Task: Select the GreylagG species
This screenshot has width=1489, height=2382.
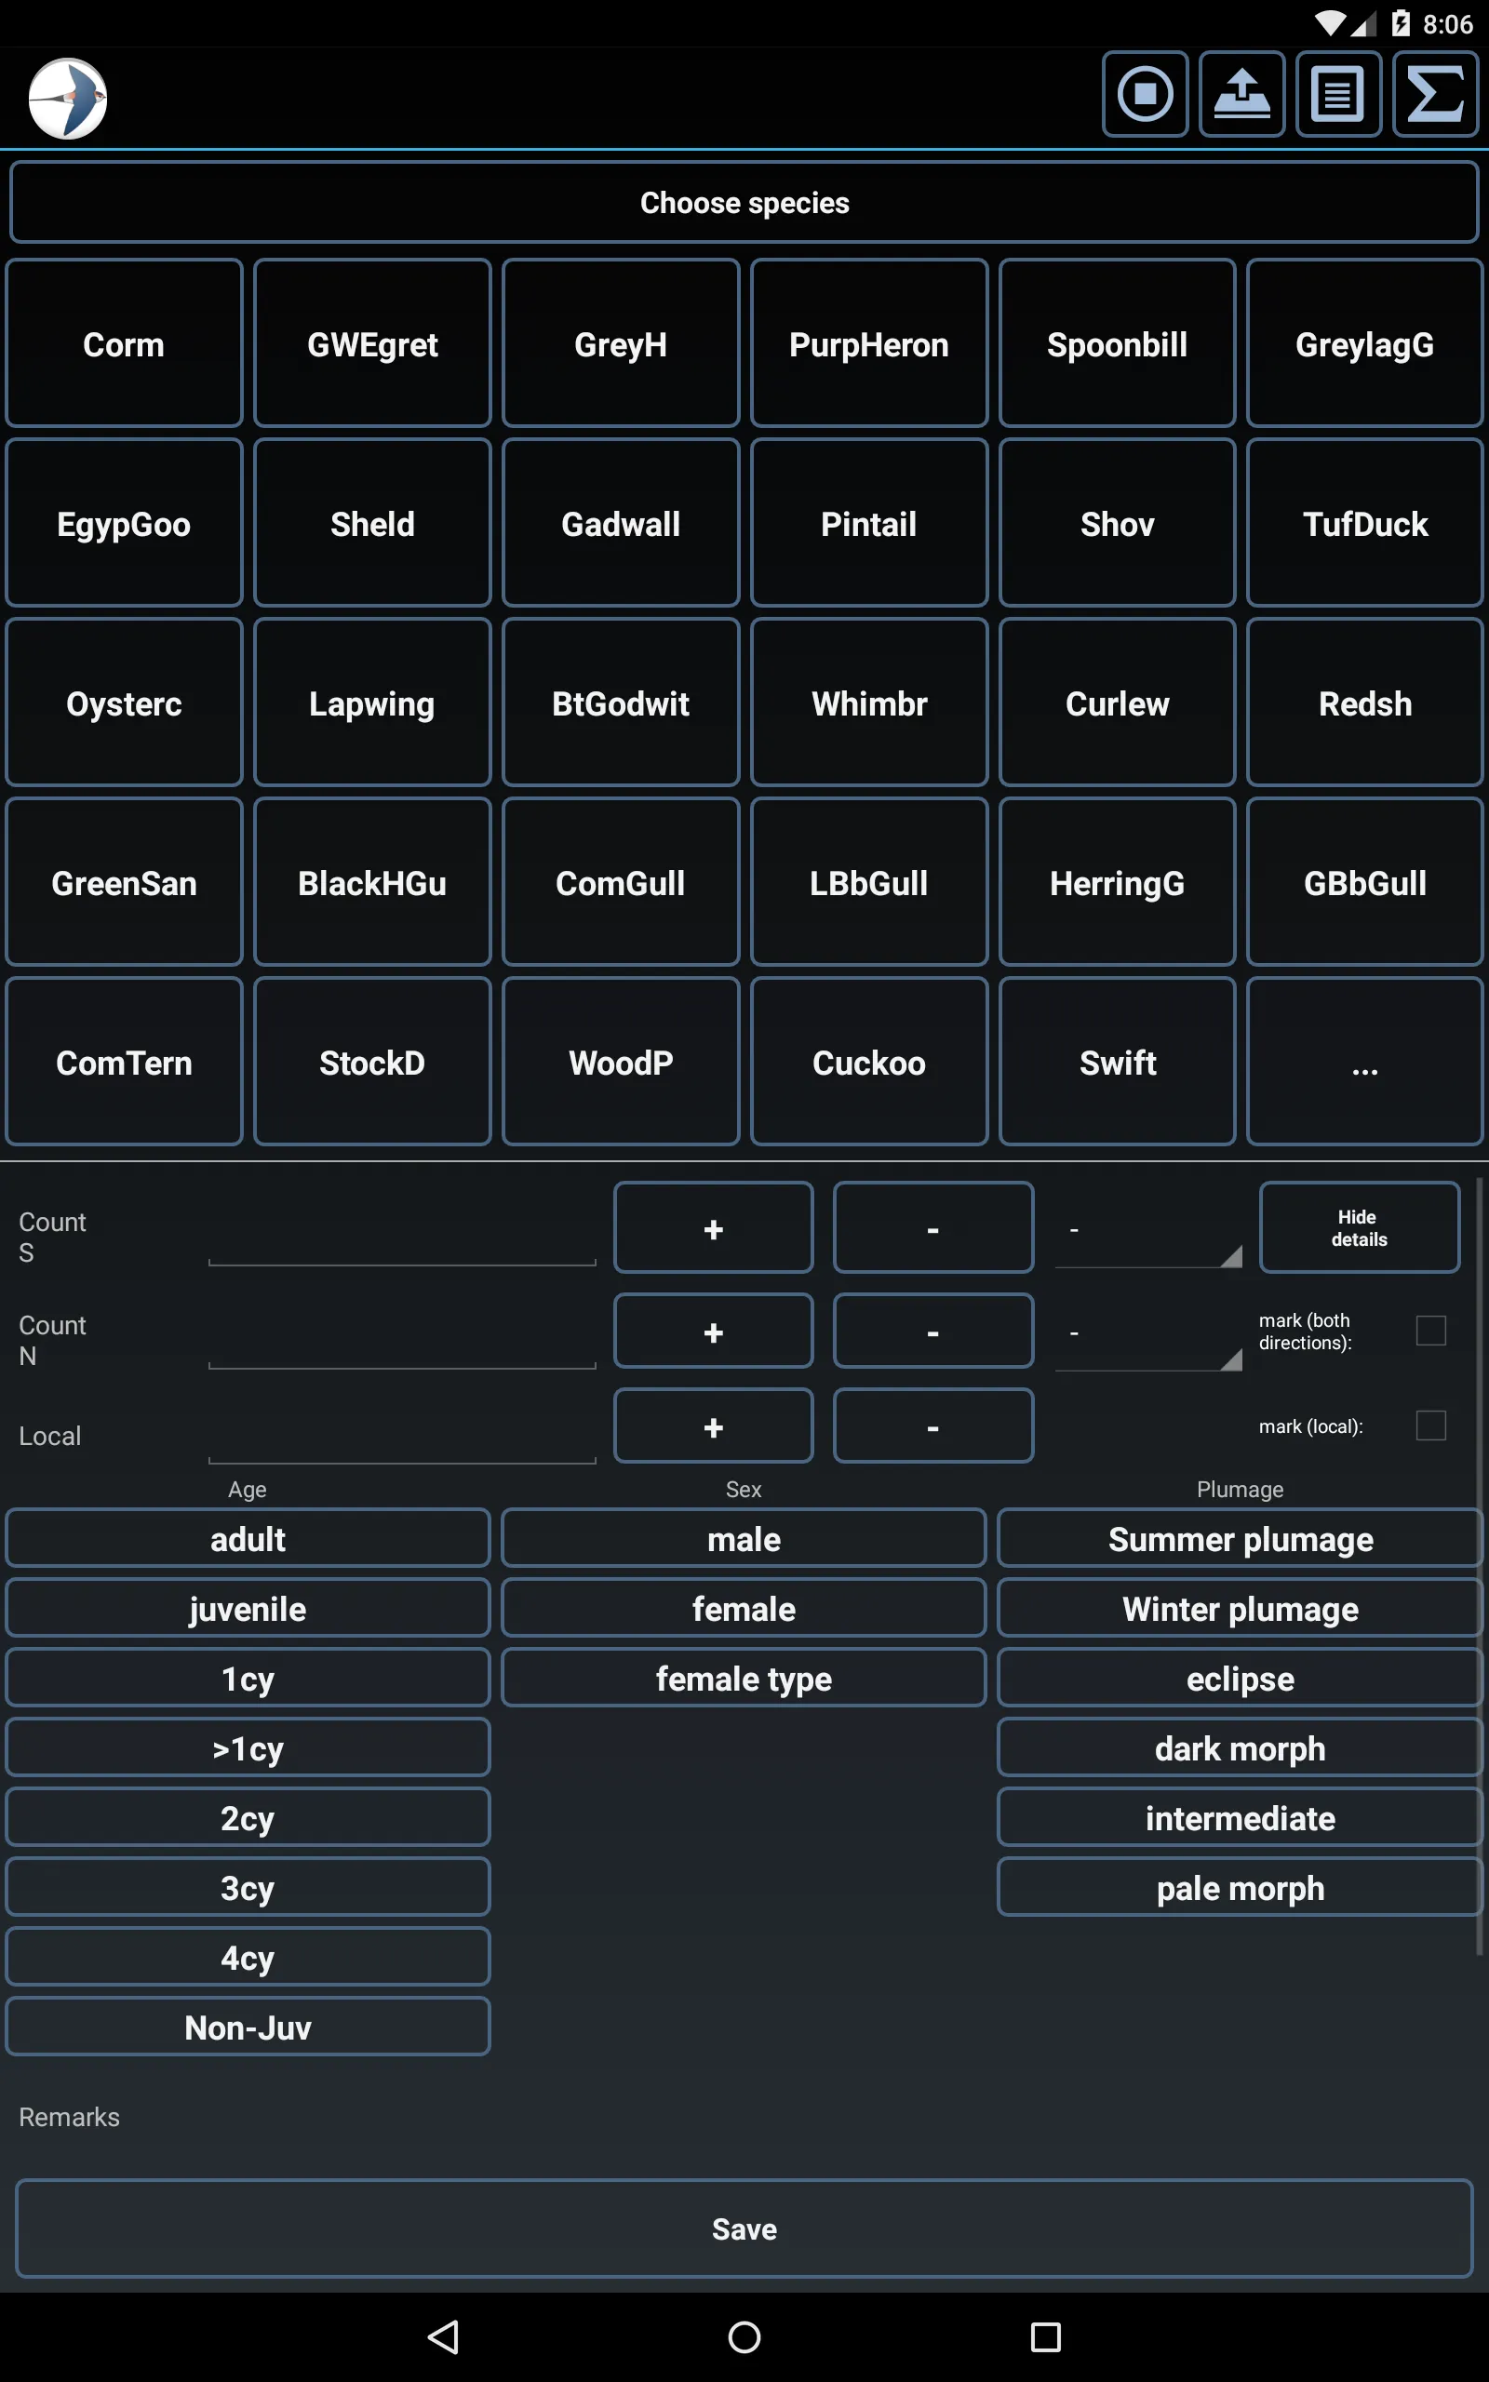Action: 1365,343
